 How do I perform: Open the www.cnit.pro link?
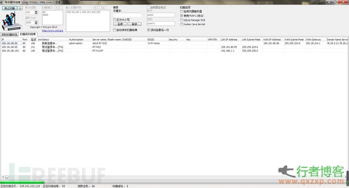pyautogui.click(x=53, y=31)
